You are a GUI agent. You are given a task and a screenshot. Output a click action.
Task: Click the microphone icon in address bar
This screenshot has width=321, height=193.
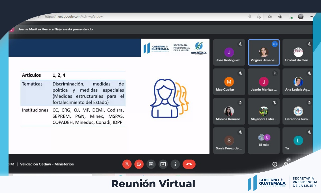(250, 17)
